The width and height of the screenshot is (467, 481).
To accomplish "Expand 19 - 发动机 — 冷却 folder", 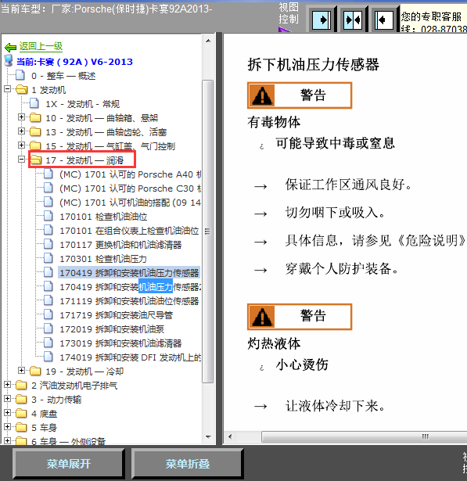I will 21,370.
